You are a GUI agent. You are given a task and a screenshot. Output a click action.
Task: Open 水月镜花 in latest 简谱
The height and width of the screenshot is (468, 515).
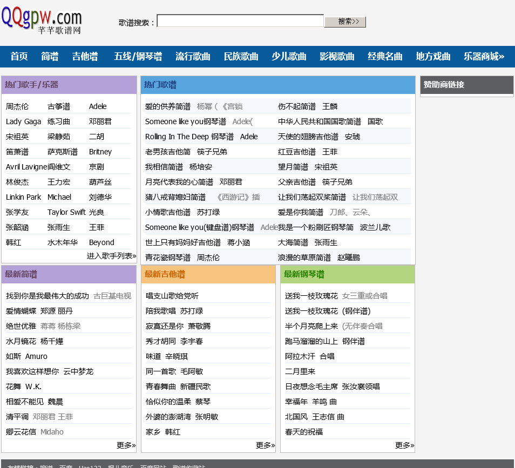tap(21, 341)
